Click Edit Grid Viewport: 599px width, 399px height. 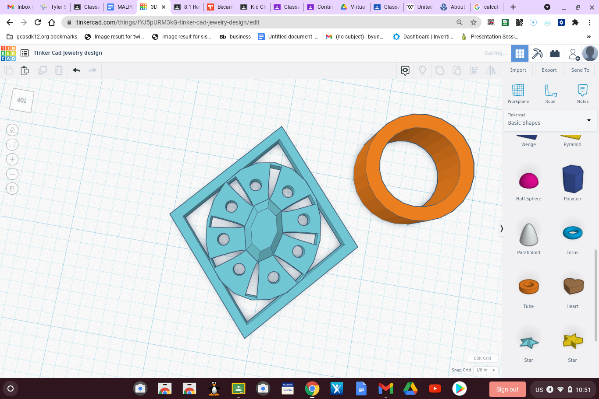[x=482, y=358]
